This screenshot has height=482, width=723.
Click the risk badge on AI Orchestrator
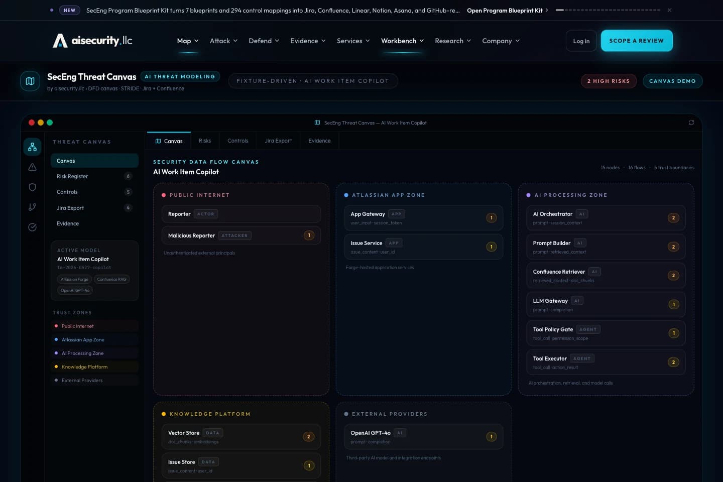674,218
